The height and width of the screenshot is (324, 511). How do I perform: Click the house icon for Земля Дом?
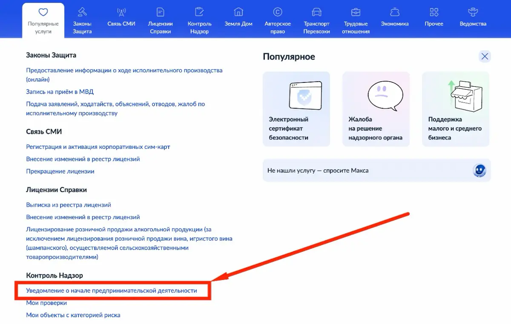(x=238, y=12)
